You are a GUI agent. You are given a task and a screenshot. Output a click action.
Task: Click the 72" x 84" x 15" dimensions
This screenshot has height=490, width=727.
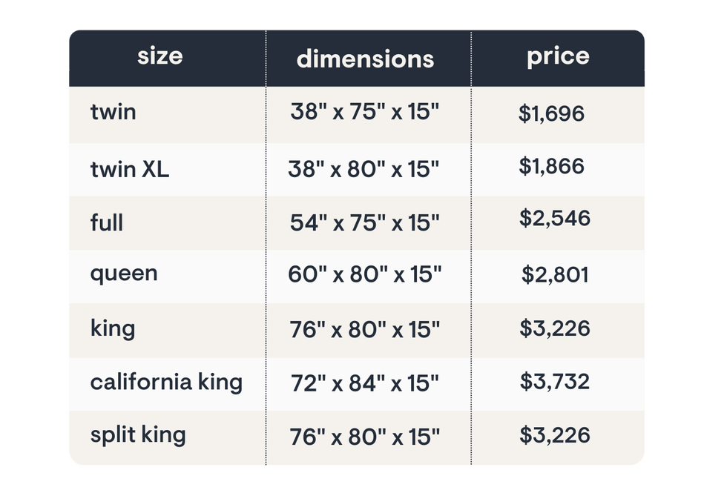tap(365, 383)
